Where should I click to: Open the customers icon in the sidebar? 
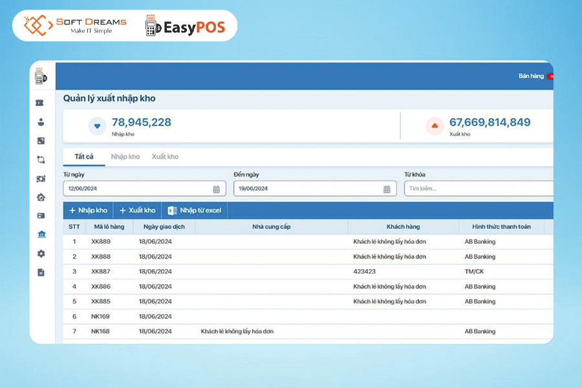pyautogui.click(x=40, y=122)
